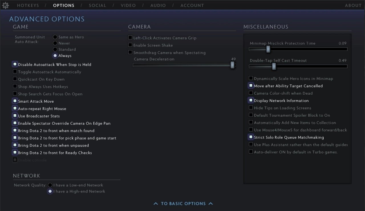Viewport: 365px width, 211px height.
Task: Go to the Account tab
Action: [x=192, y=5]
